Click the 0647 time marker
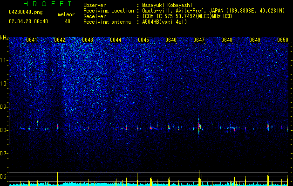Image resolution: width=293 pixels, height=186 pixels. pos(199,40)
